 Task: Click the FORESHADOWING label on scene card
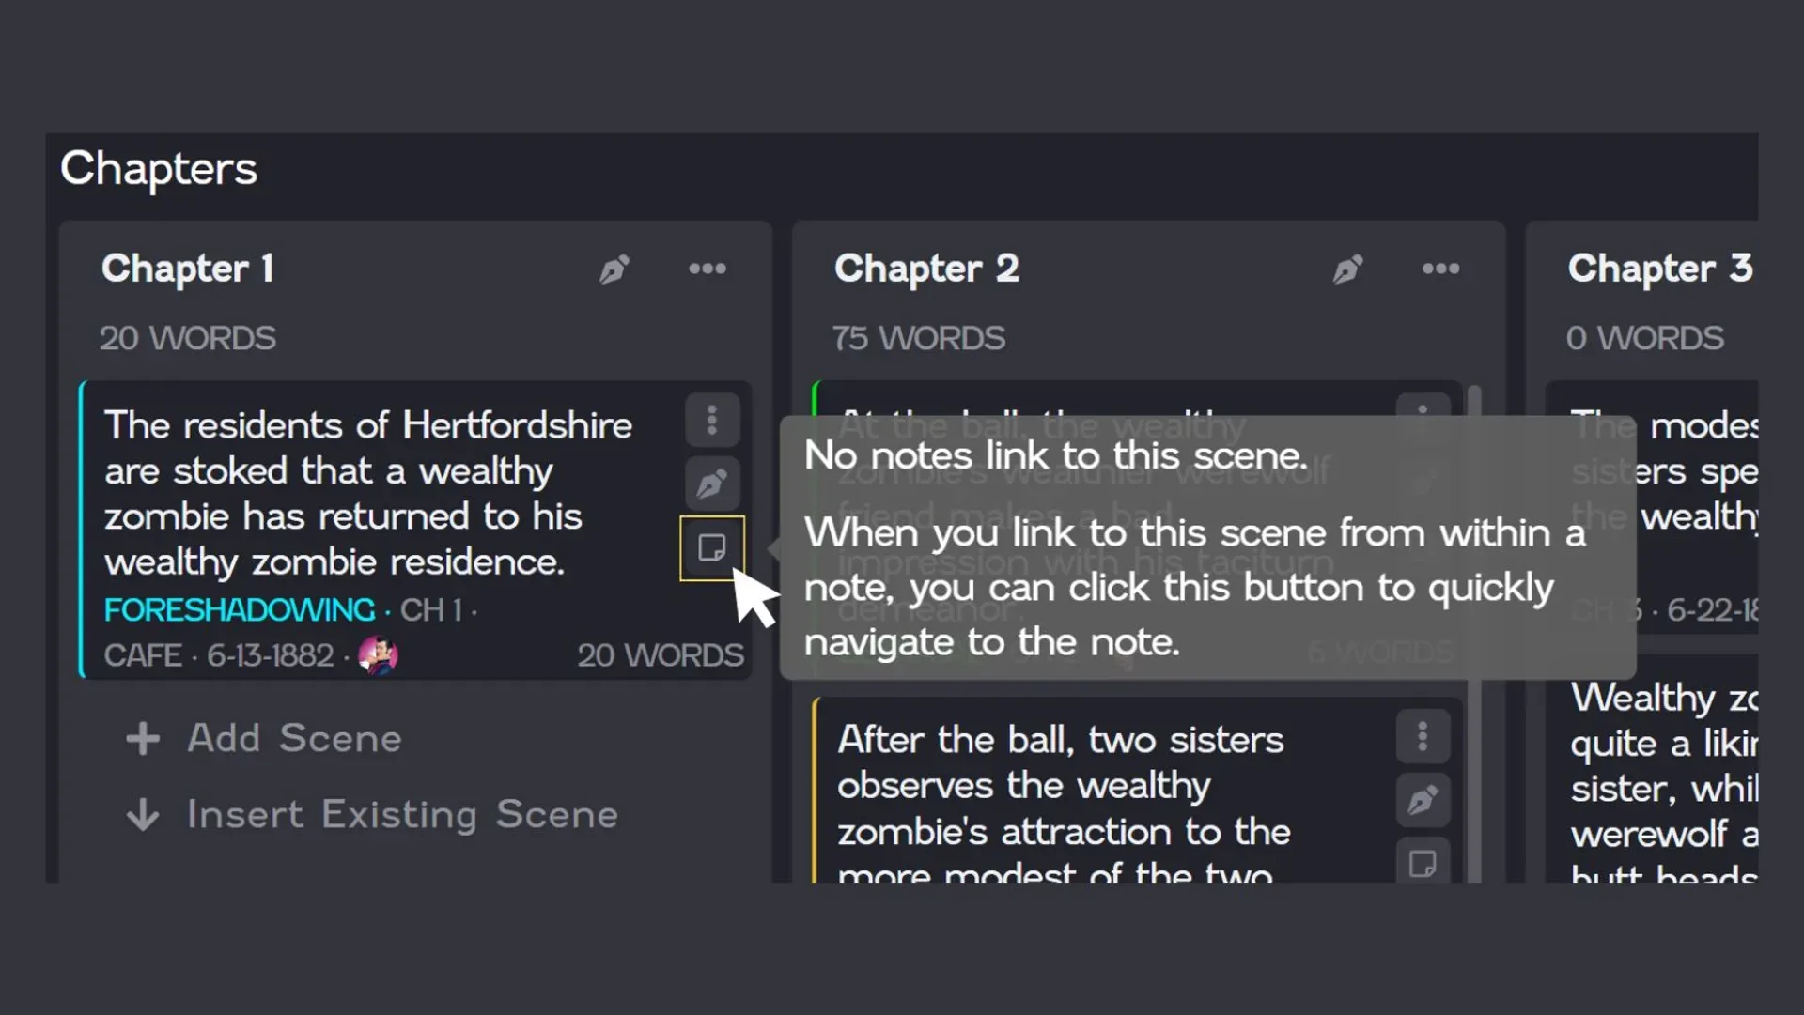(x=240, y=609)
